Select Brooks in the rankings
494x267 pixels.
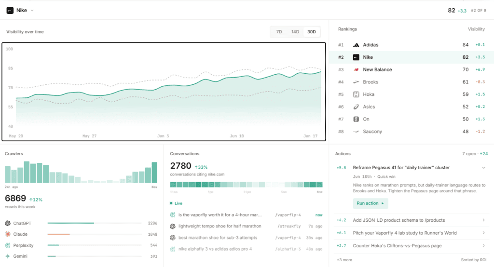pos(412,82)
